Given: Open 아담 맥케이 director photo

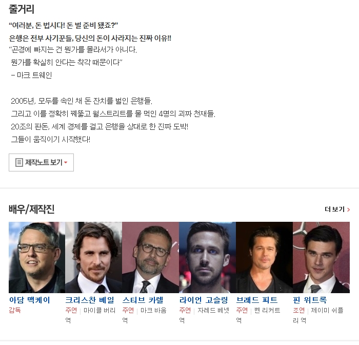Looking at the screenshot, I should (37, 257).
